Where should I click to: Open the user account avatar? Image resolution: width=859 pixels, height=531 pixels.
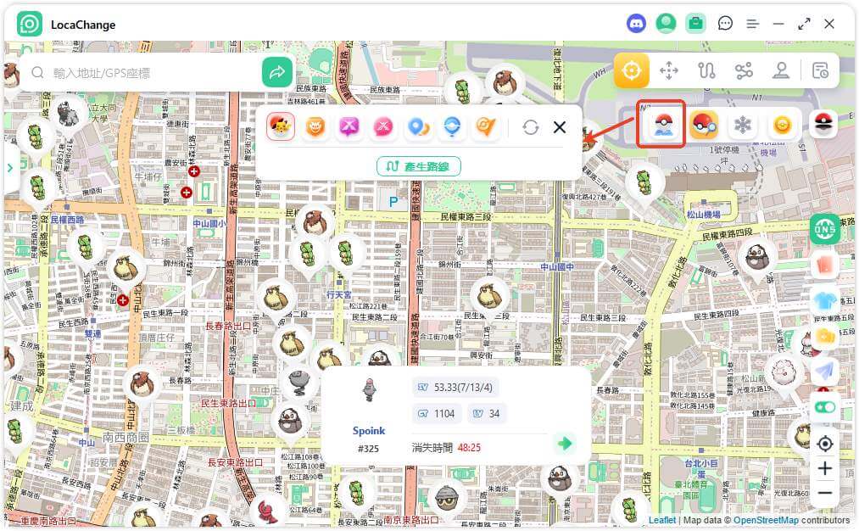666,24
